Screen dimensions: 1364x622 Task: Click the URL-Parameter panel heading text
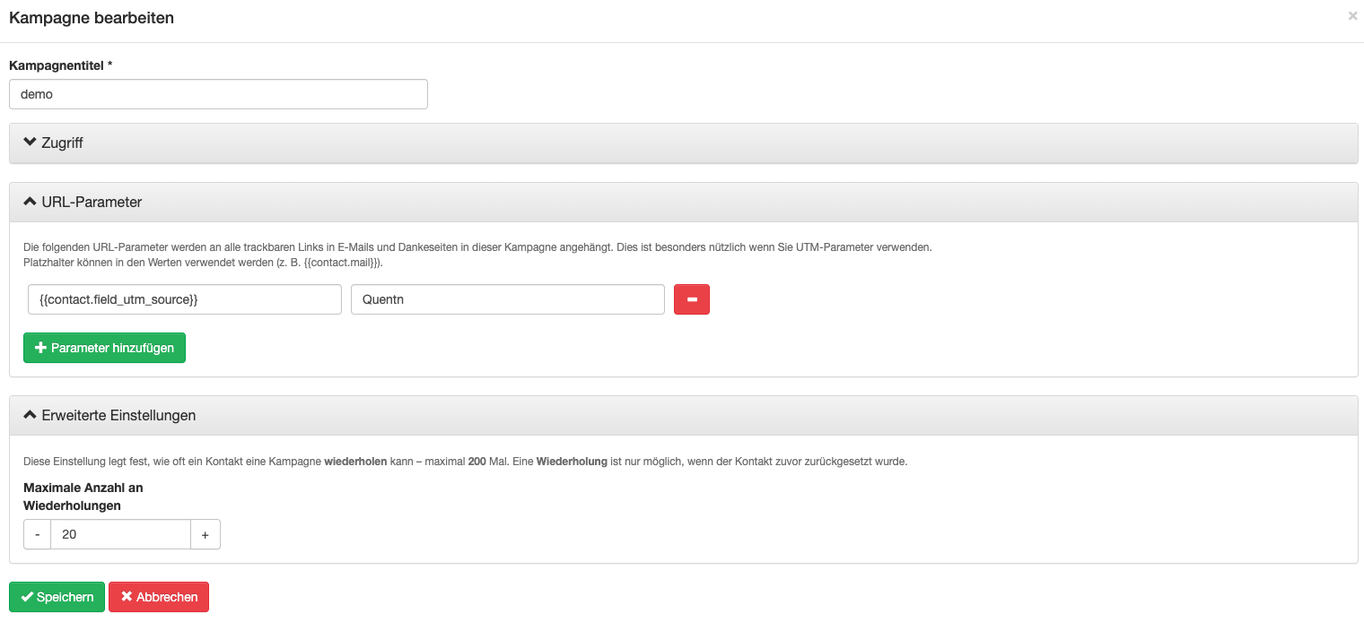[92, 203]
